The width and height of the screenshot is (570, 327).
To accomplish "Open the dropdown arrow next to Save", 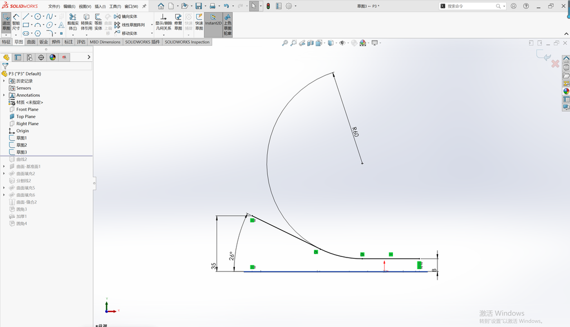I will tap(205, 6).
